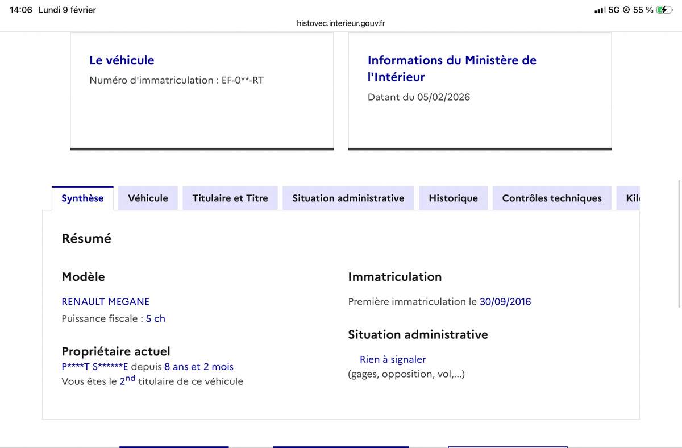Tap the orientation lock status icon
This screenshot has height=448, width=682.
(626, 10)
